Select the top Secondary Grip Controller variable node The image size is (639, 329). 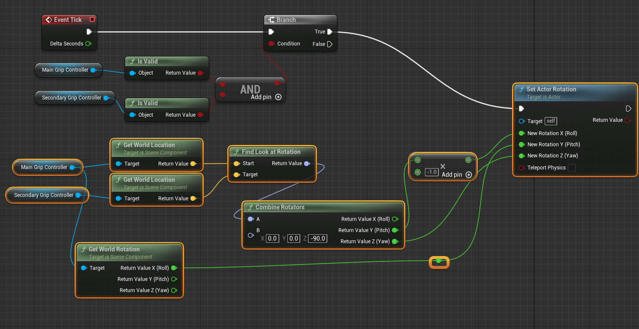pos(71,98)
